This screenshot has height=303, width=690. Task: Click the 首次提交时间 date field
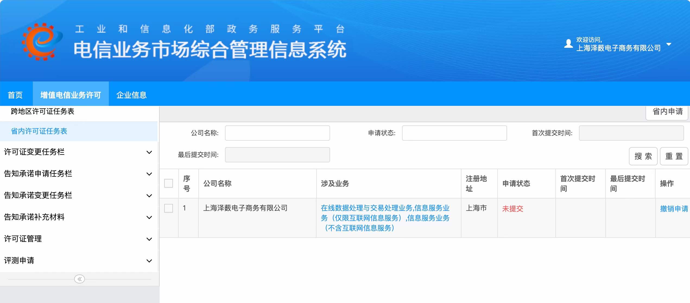631,133
